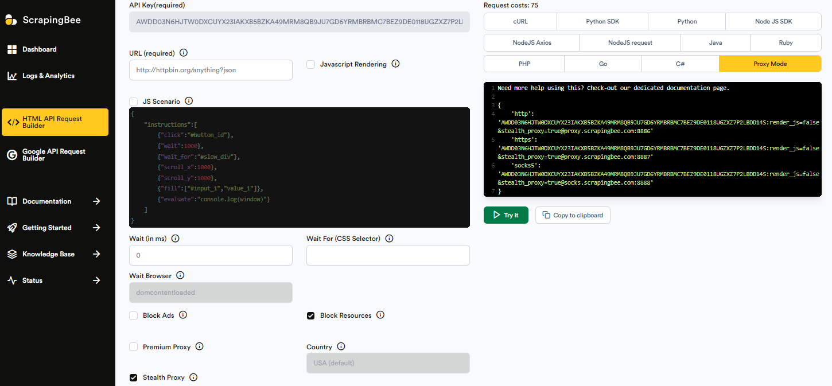The width and height of the screenshot is (832, 386).
Task: Select the Proxy Mode tab
Action: point(770,64)
